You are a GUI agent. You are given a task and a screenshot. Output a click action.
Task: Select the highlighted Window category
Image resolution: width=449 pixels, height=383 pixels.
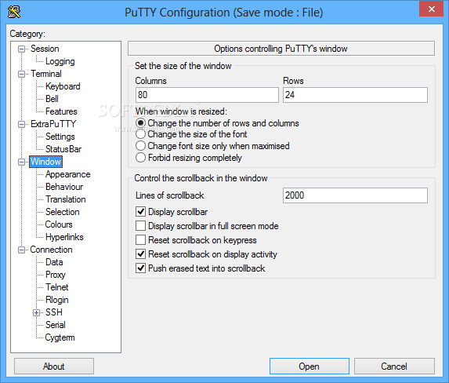(45, 162)
